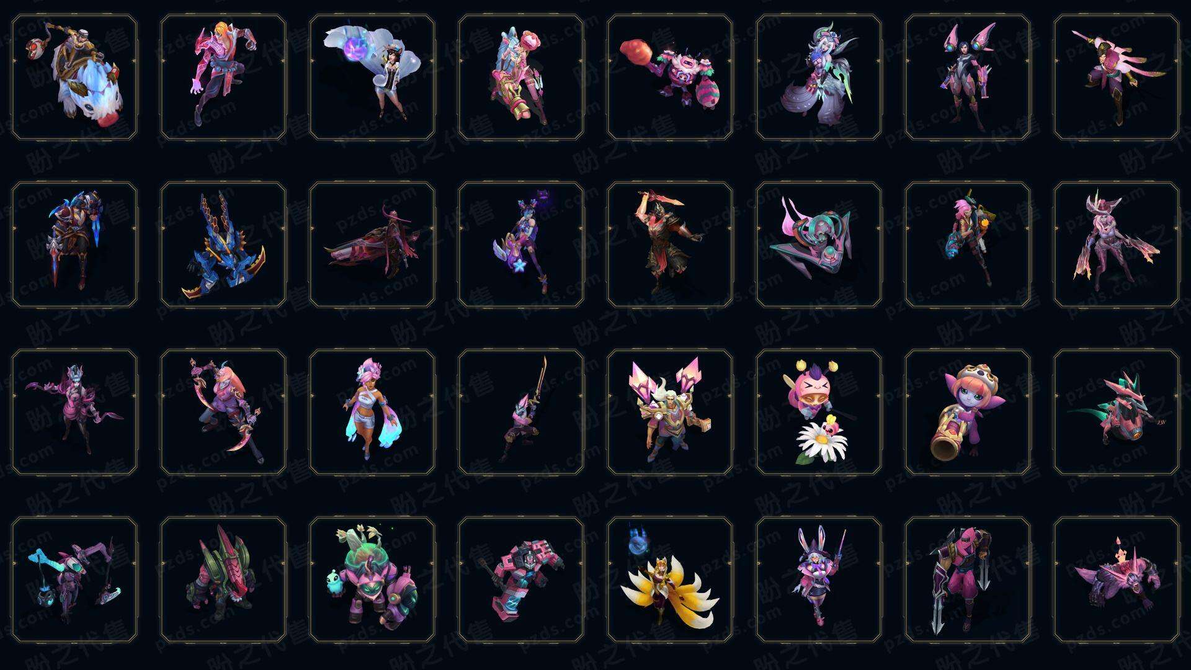
Task: Select the teal and pink spiral ship skin
Action: pos(819,244)
